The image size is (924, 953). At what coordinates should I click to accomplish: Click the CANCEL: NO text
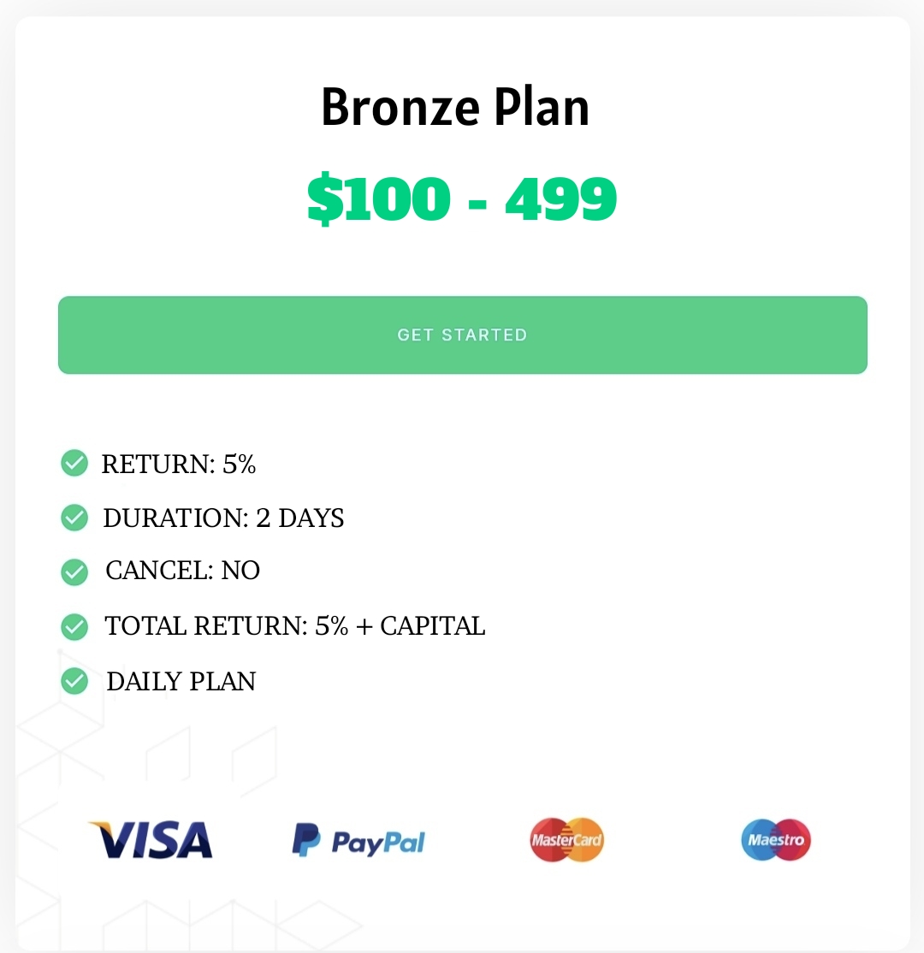coord(182,571)
